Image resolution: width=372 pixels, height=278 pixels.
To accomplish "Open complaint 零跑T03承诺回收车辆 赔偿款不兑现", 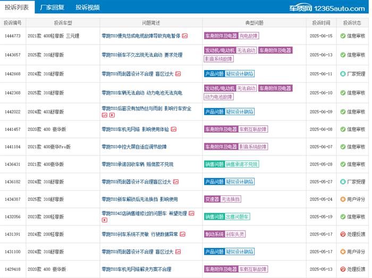I will (x=138, y=164).
